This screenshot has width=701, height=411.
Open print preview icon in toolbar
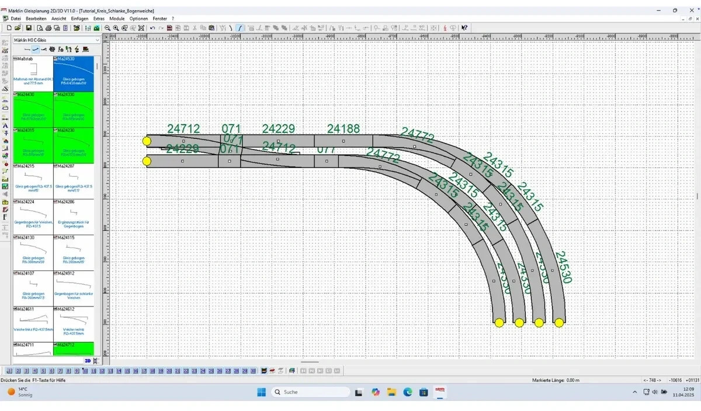[40, 27]
